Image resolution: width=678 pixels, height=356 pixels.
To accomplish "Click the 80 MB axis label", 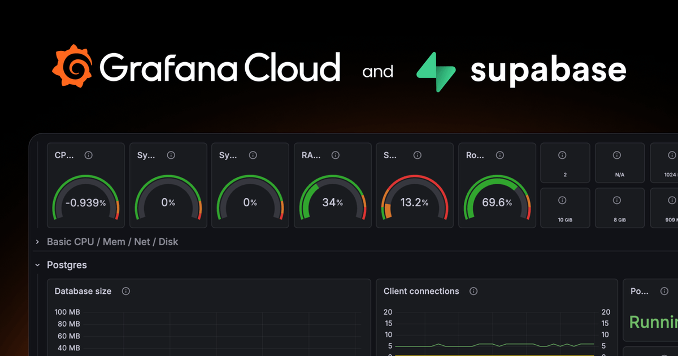I will 69,324.
